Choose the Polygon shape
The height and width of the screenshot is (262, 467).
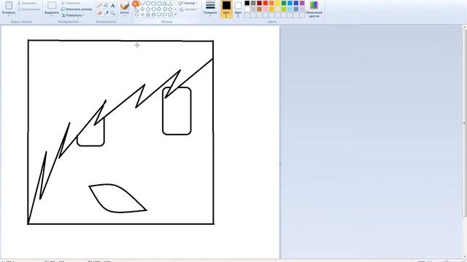pyautogui.click(x=165, y=3)
